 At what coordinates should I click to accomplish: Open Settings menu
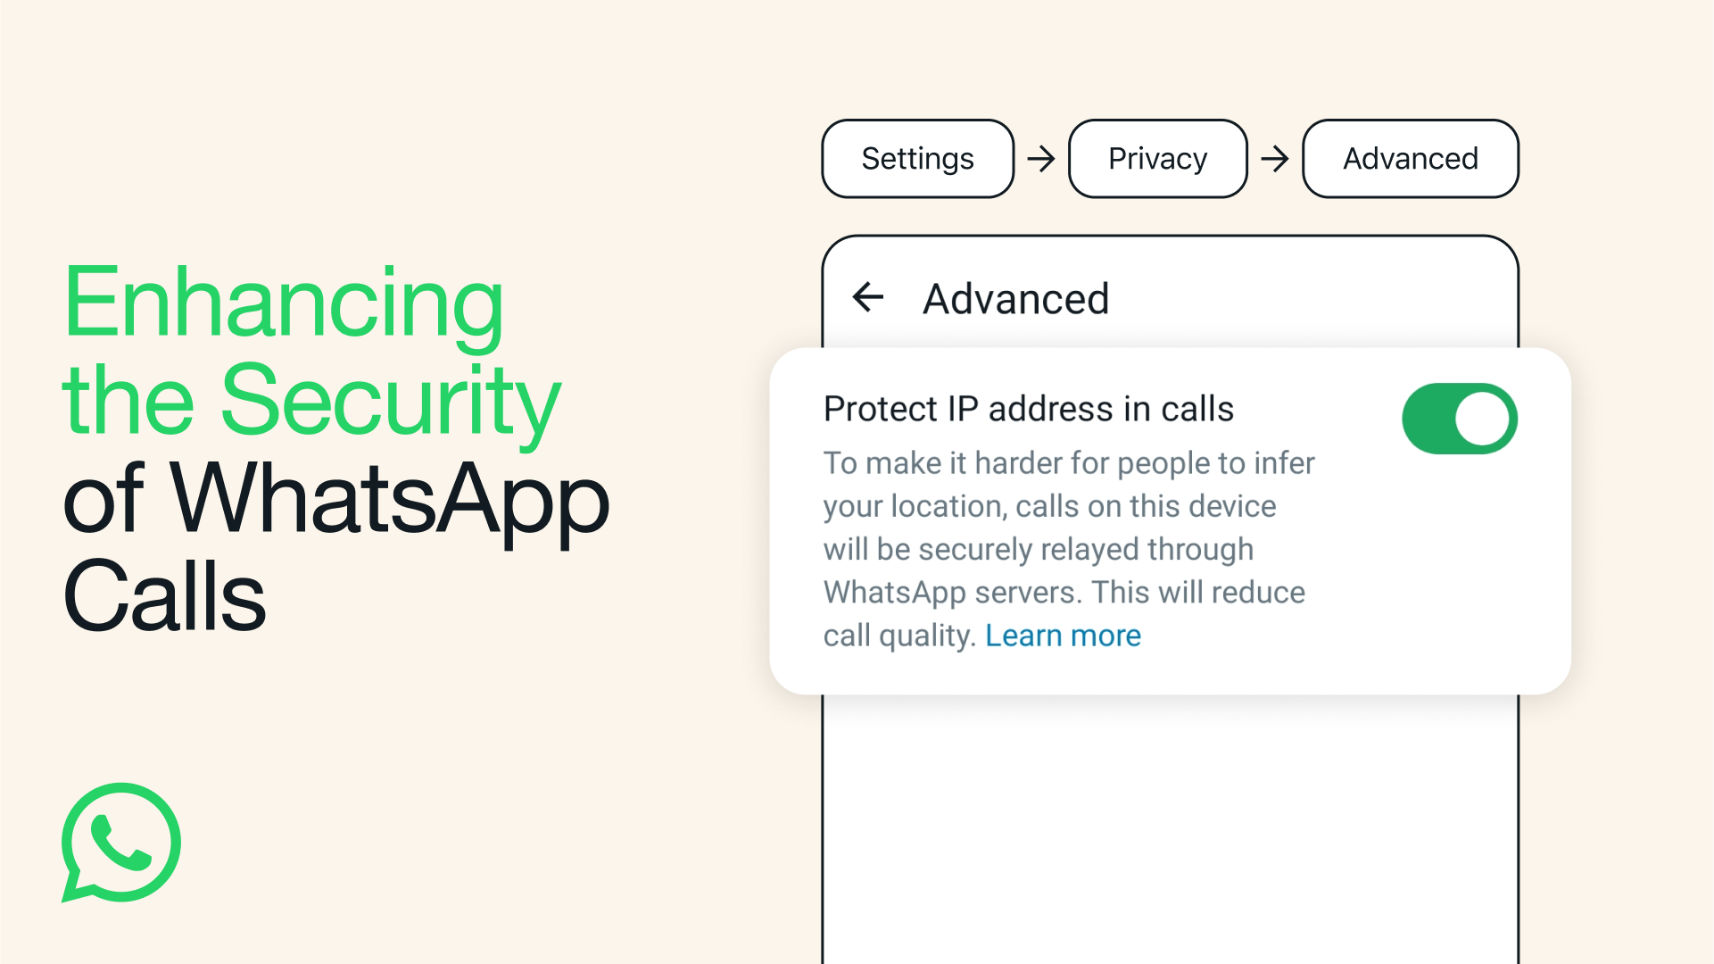[x=917, y=158]
